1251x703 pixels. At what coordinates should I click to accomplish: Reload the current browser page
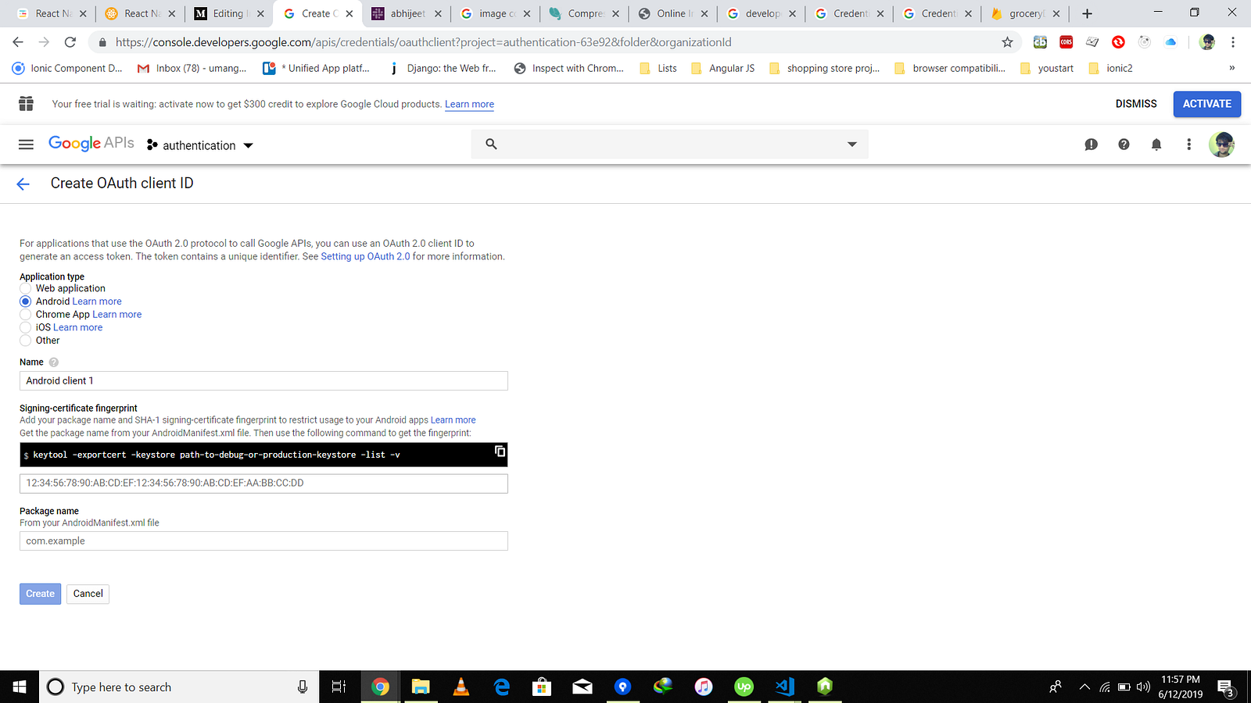(x=70, y=42)
